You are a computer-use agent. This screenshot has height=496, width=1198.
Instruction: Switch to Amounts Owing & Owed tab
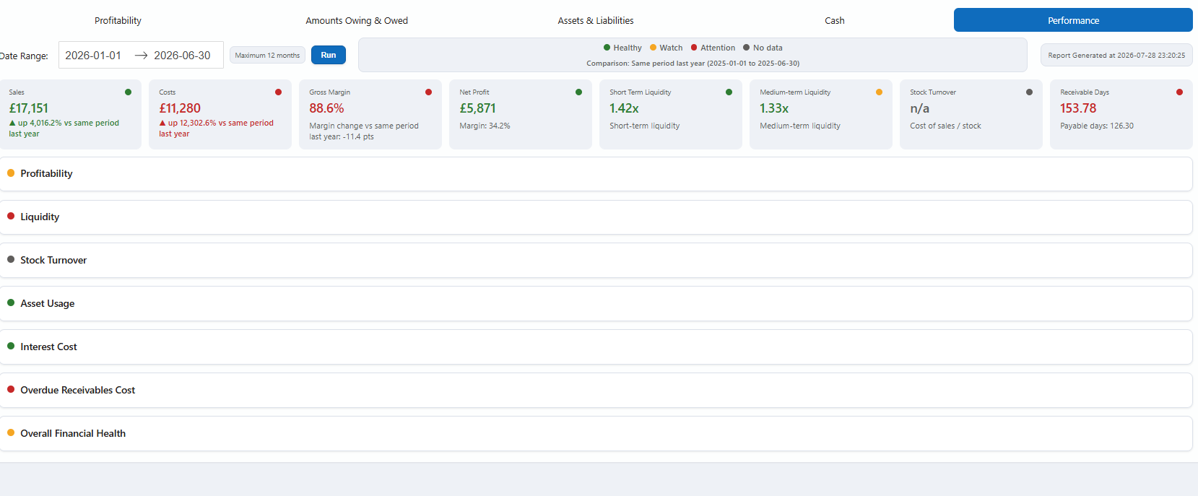tap(357, 20)
